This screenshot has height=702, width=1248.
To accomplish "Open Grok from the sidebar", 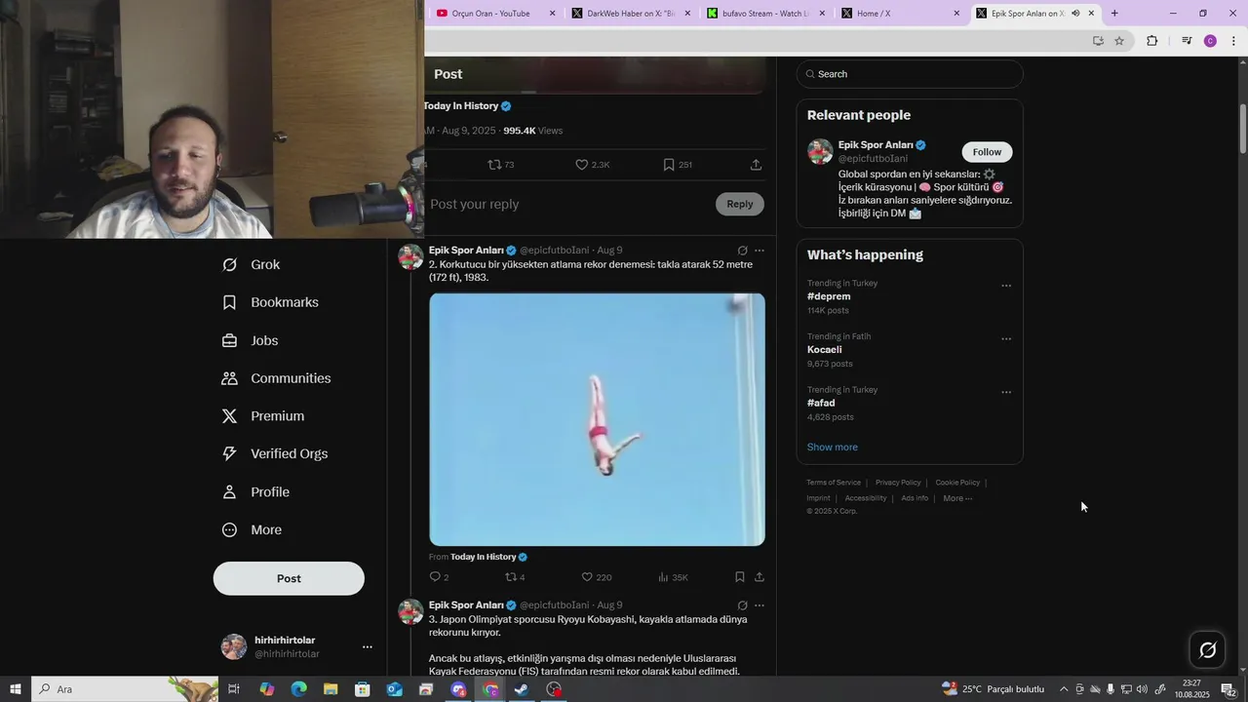I will 251,265.
